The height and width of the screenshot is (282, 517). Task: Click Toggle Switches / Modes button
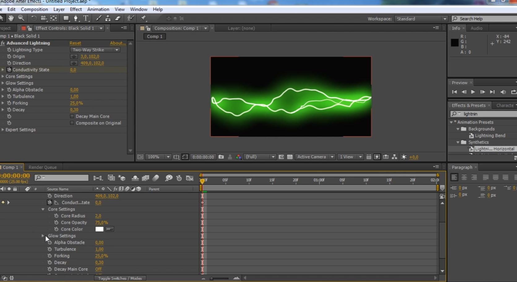(120, 278)
